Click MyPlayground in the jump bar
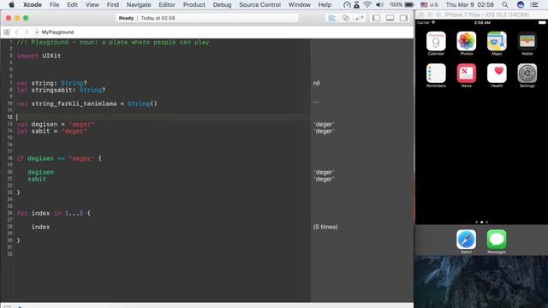The height and width of the screenshot is (308, 548). click(54, 33)
